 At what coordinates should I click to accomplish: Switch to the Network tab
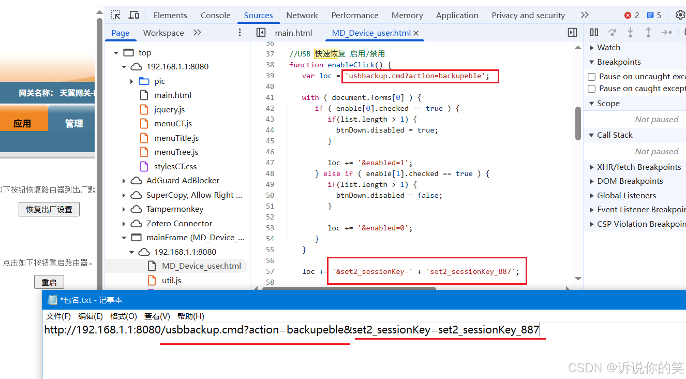(x=302, y=15)
